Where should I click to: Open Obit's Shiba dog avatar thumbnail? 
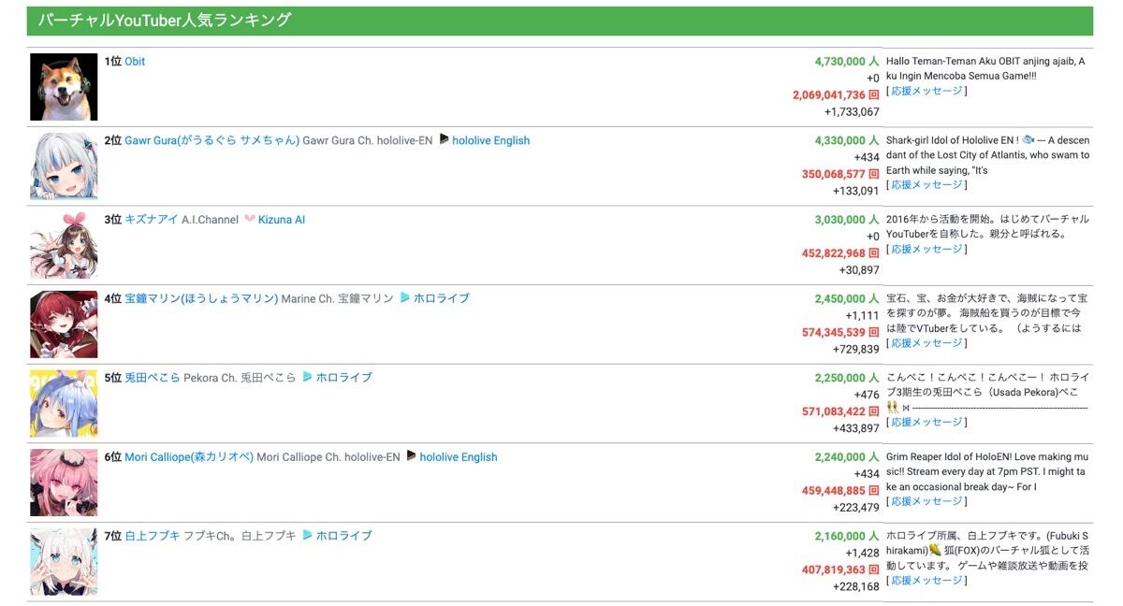tap(64, 87)
